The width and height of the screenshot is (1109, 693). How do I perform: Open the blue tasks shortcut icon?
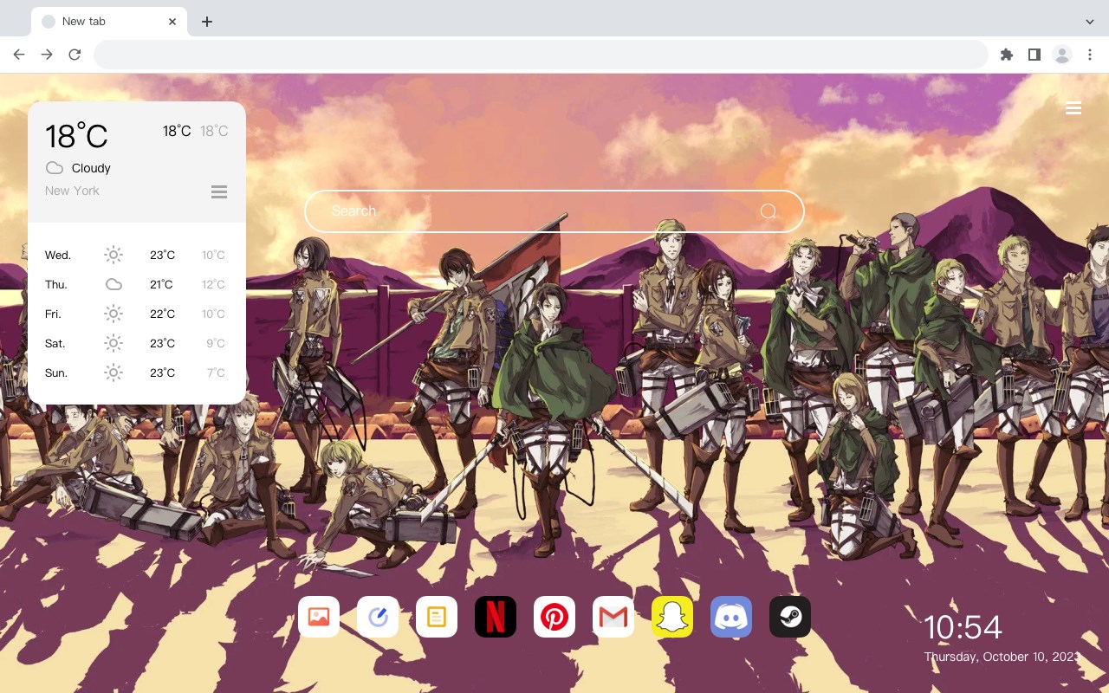(x=378, y=617)
